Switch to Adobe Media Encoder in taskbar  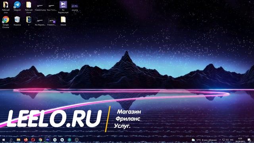pyautogui.click(x=48, y=140)
